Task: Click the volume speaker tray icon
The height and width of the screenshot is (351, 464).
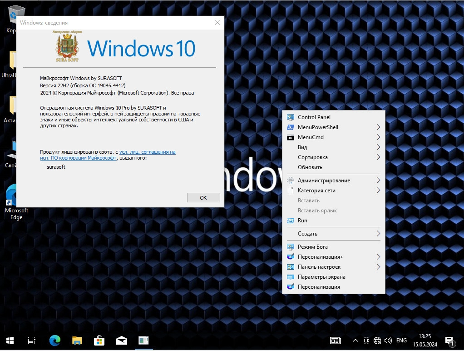Action: pyautogui.click(x=388, y=340)
